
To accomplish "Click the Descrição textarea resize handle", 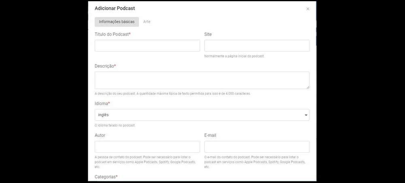I will (x=308, y=87).
